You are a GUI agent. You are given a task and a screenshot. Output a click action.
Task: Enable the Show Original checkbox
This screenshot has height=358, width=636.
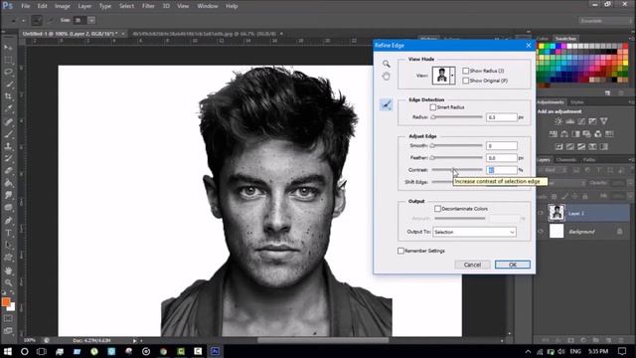466,81
